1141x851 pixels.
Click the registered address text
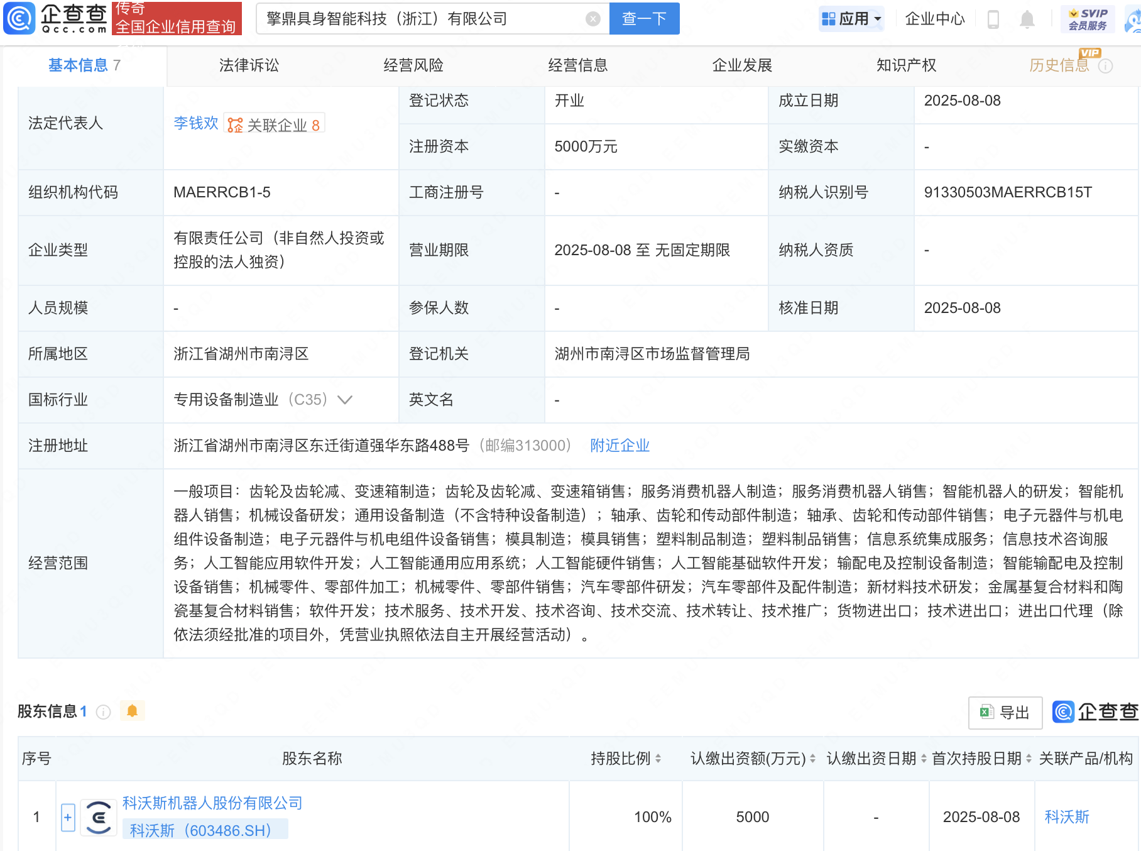click(x=322, y=446)
